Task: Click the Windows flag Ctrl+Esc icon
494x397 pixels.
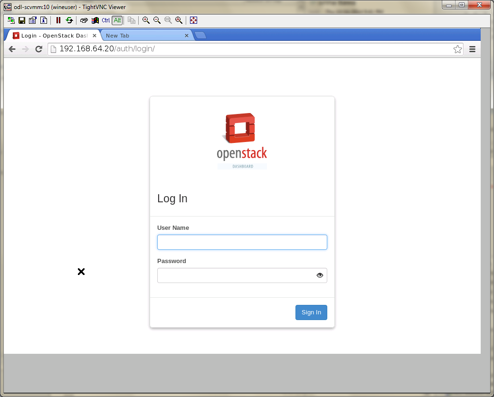Action: click(95, 20)
